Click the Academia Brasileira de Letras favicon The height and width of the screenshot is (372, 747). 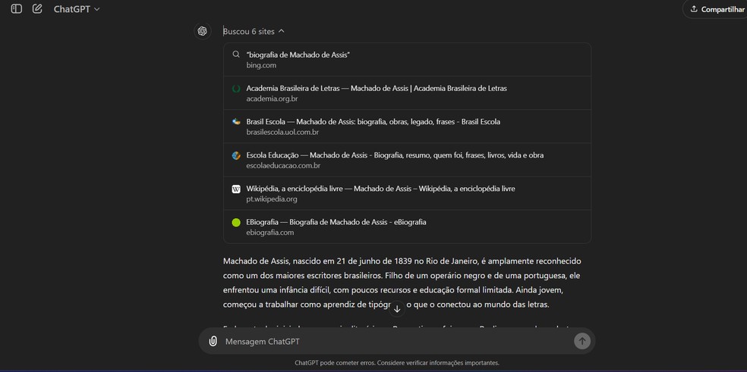tap(236, 89)
